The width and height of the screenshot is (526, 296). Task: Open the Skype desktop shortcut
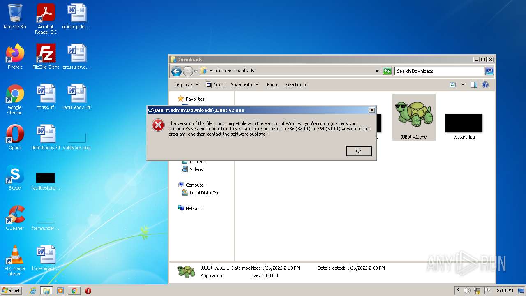click(x=15, y=178)
